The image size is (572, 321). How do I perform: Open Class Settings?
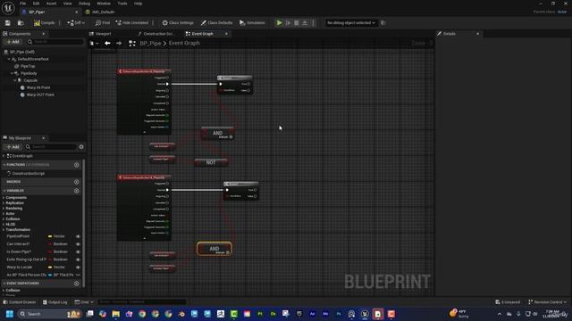tap(178, 23)
